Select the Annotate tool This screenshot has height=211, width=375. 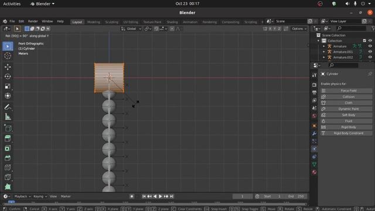click(x=8, y=107)
